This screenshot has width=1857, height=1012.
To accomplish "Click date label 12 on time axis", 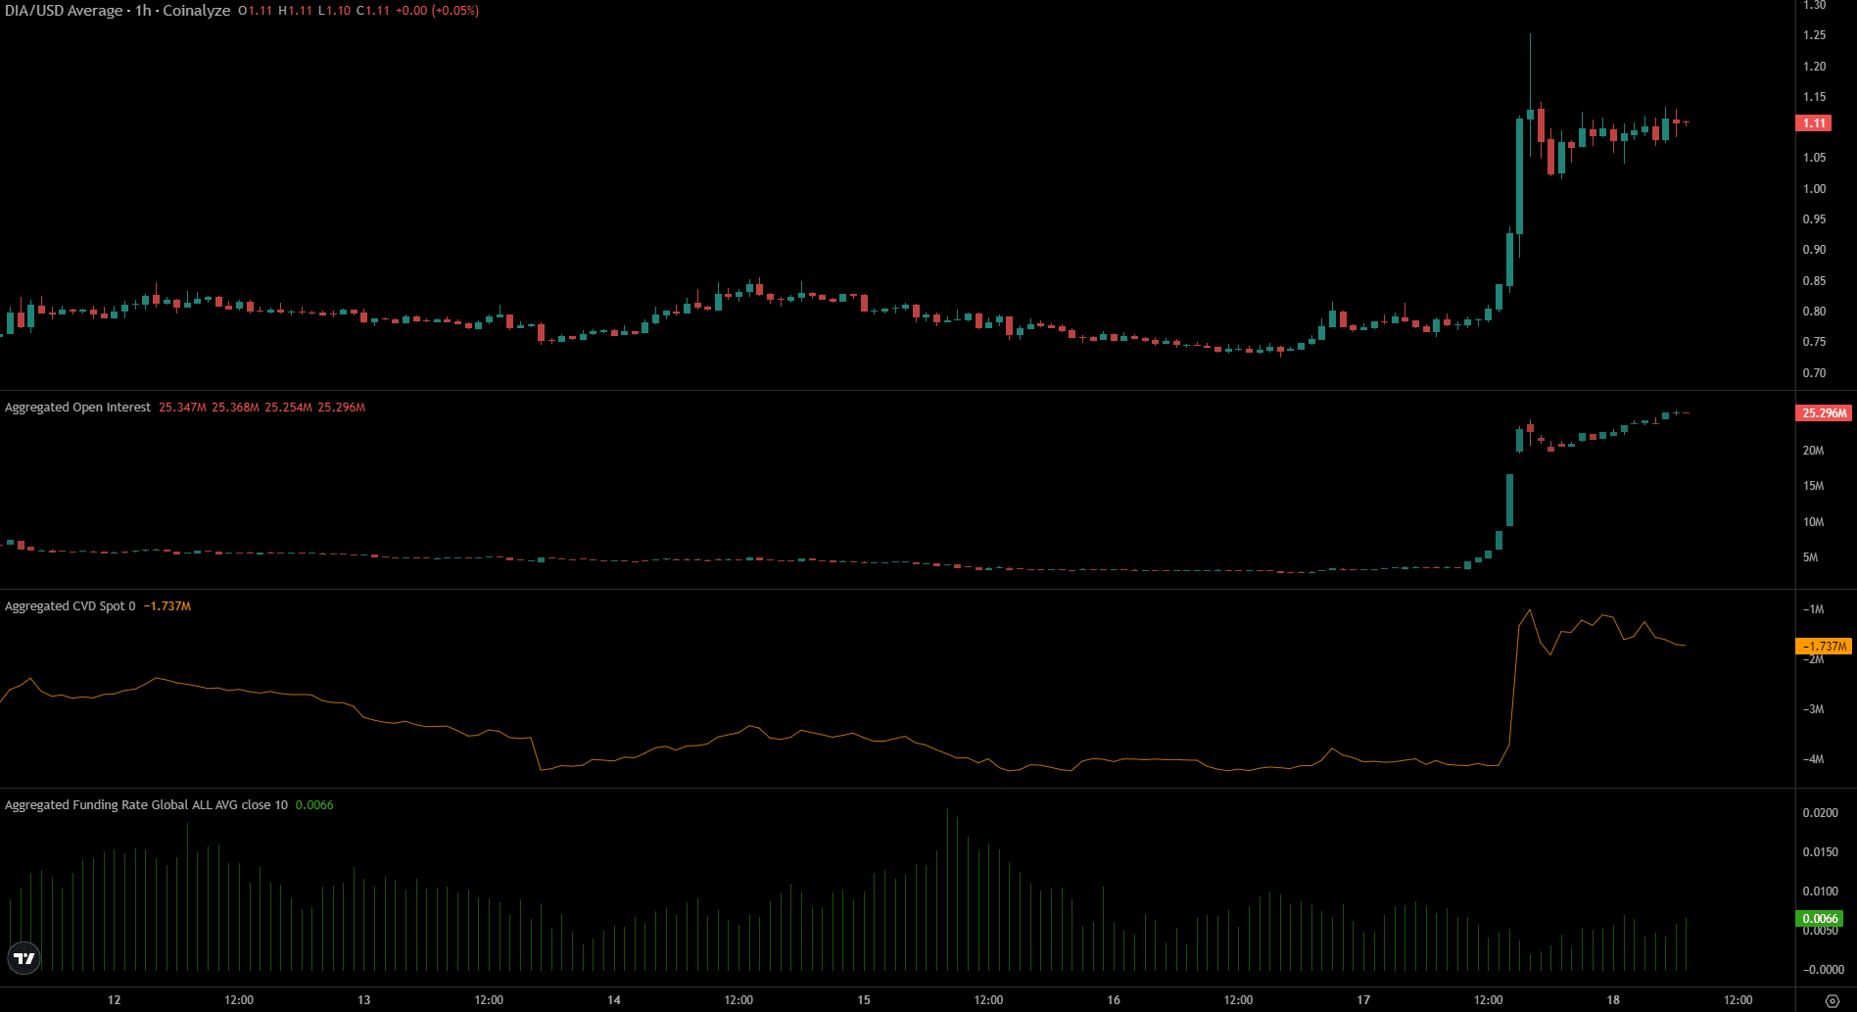I will coord(115,1000).
